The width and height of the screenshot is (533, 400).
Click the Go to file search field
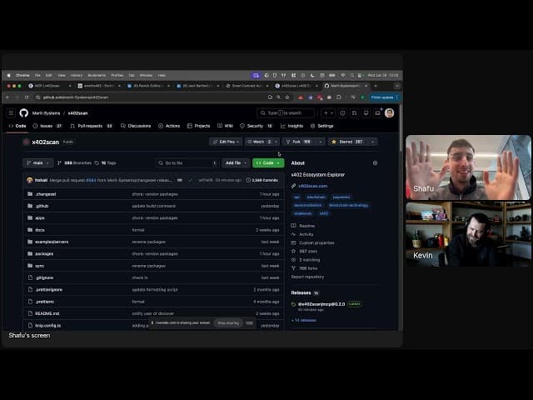click(187, 163)
